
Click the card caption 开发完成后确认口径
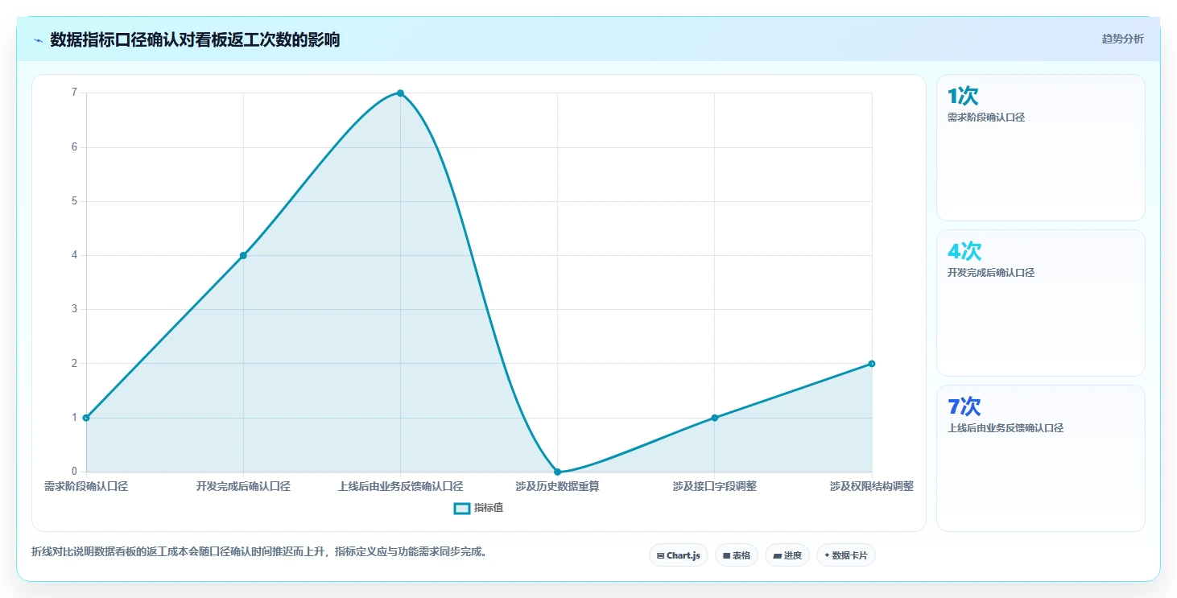click(991, 273)
